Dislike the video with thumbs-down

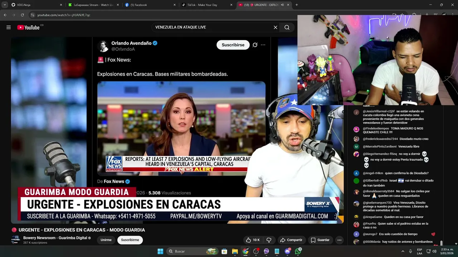(269, 240)
